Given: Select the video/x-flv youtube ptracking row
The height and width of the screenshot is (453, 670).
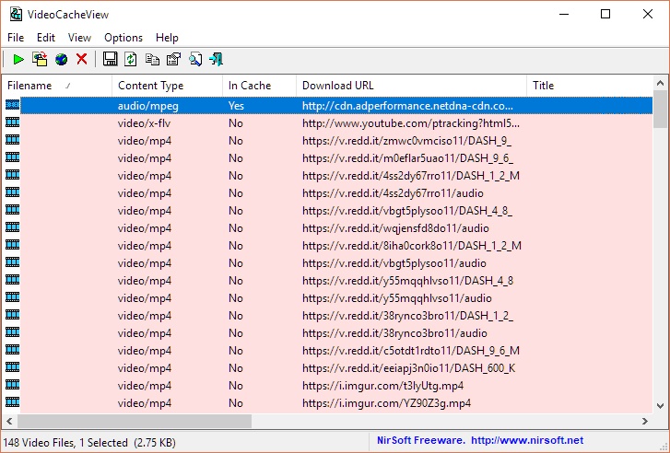Looking at the screenshot, I should (328, 123).
